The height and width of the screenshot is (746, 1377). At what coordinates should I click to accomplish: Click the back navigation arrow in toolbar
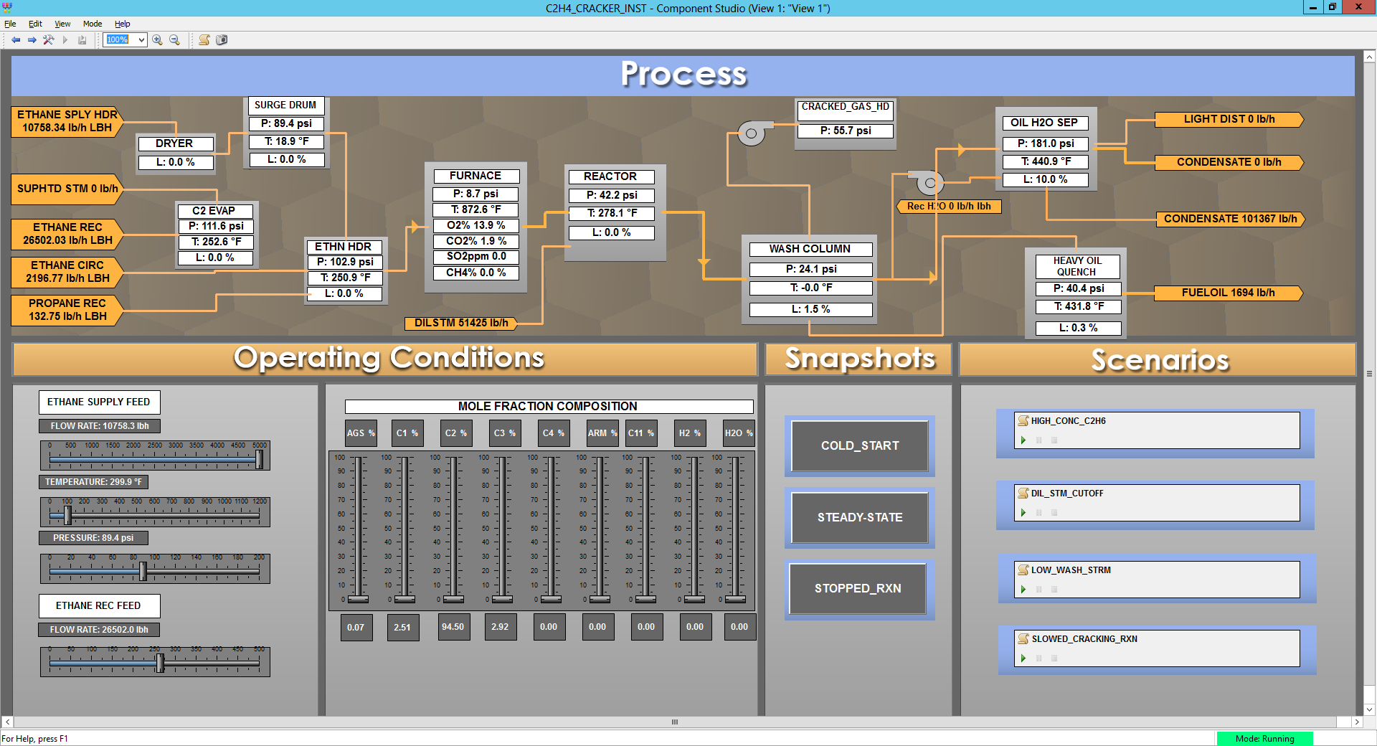pyautogui.click(x=14, y=40)
